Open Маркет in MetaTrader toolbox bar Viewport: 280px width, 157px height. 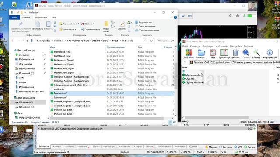click(211, 147)
